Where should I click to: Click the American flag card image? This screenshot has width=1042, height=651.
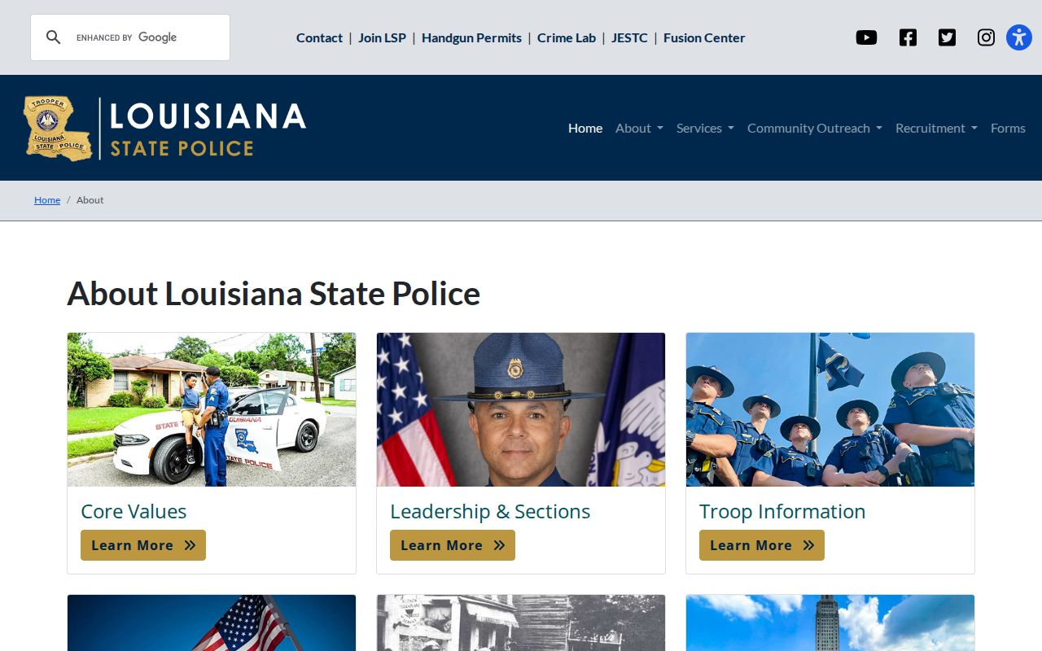click(212, 623)
